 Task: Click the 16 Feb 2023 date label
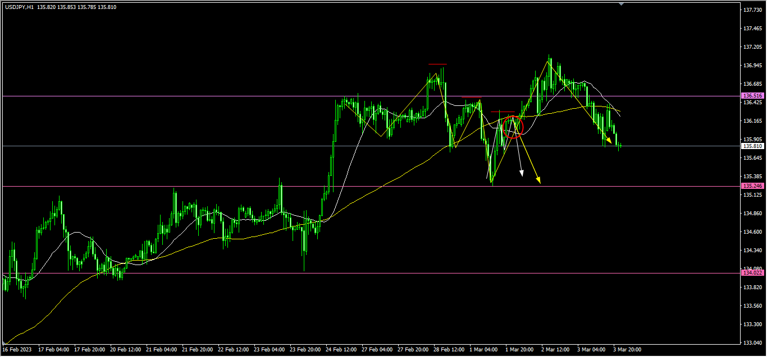(17, 349)
